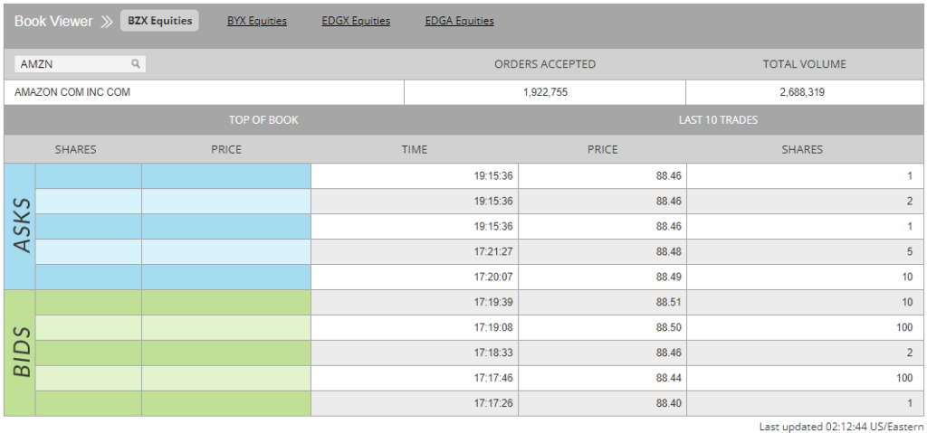Select the trade priced 88.51

[x=668, y=302]
